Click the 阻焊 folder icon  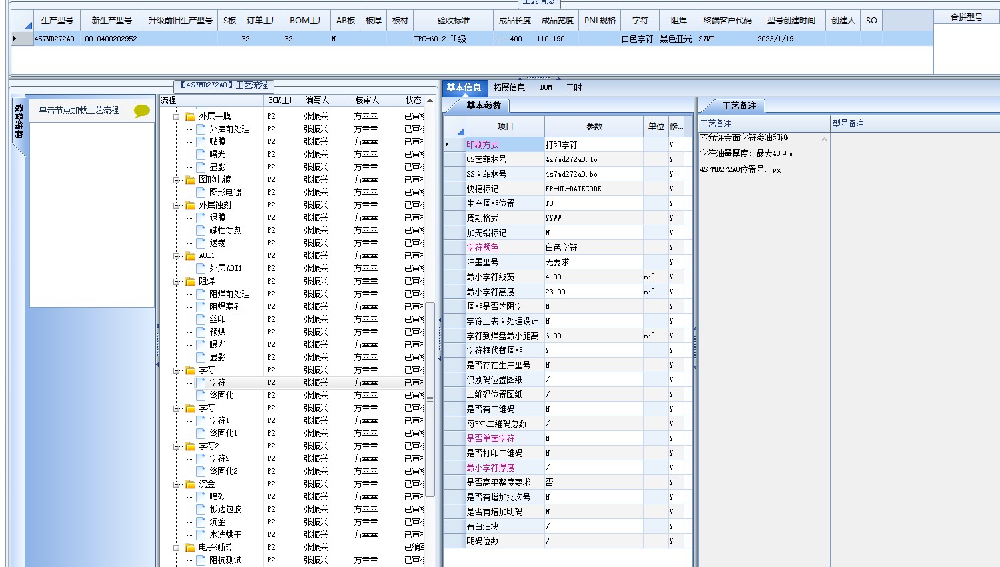191,281
